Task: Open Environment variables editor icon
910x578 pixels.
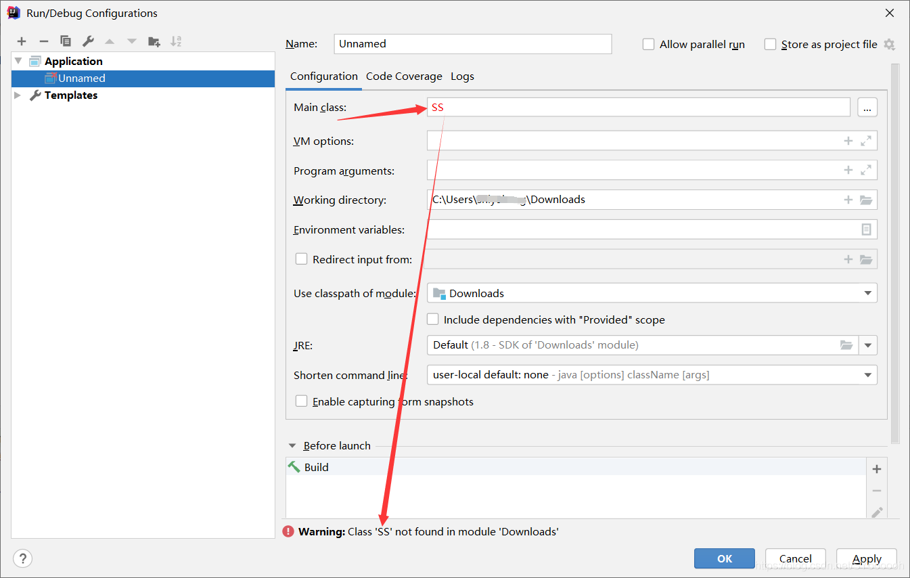Action: click(x=866, y=230)
